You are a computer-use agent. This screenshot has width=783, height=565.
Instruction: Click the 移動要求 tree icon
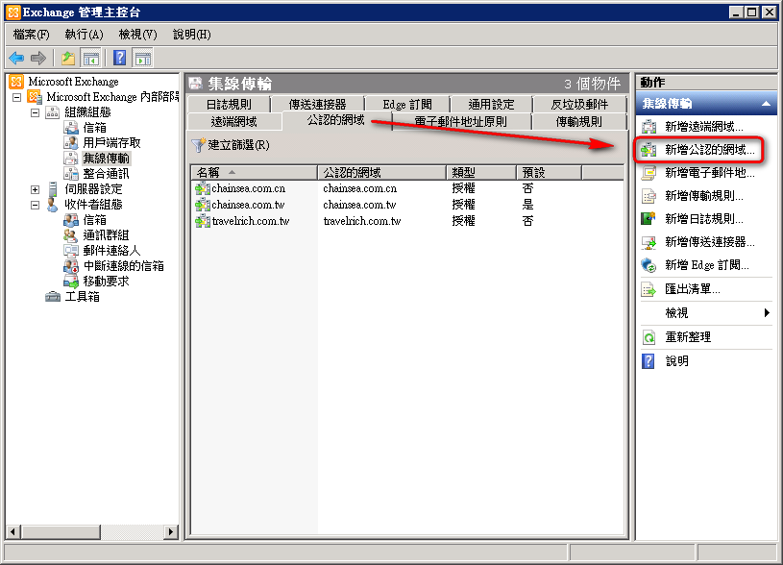[x=71, y=282]
